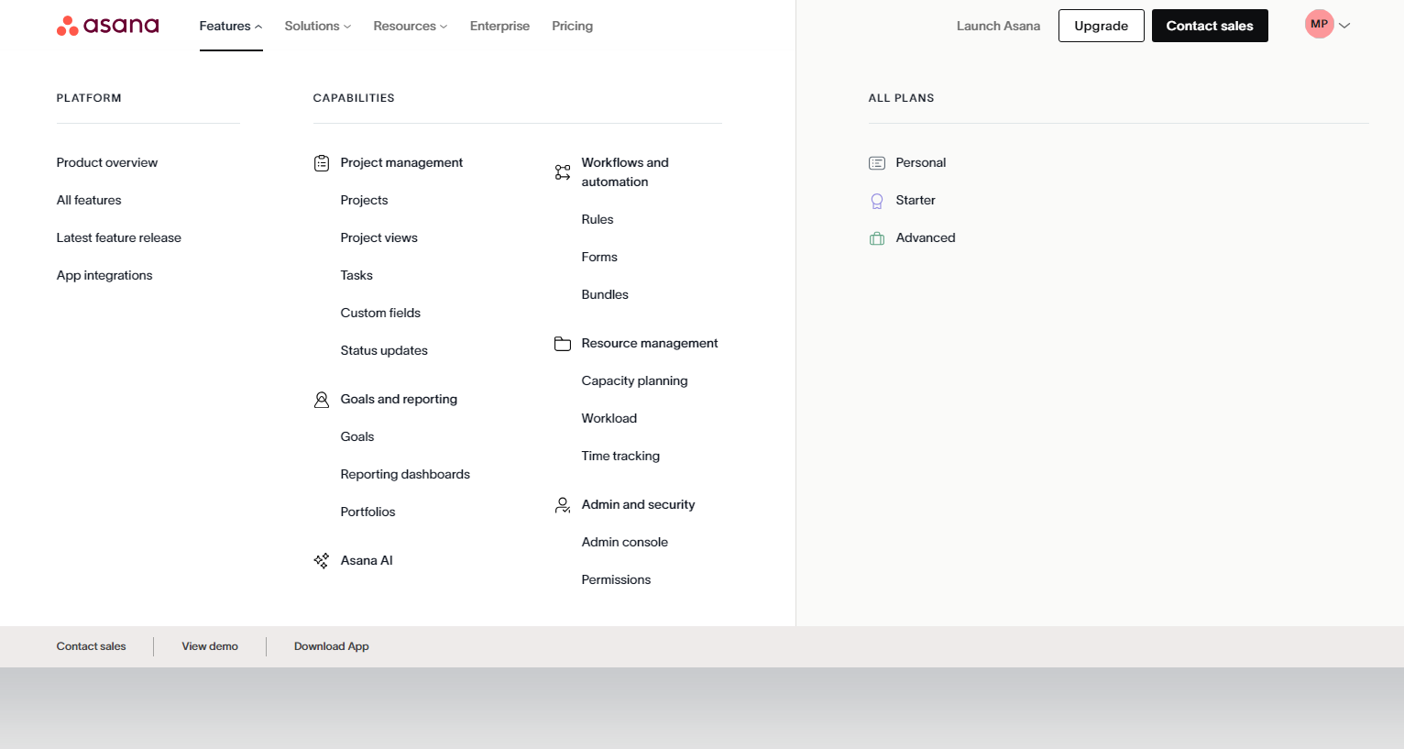Open the Enterprise menu item
Screen dimensions: 1404x749
pyautogui.click(x=499, y=27)
